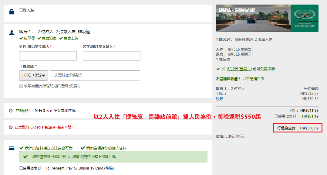This screenshot has height=175, width=327.
Task: Click the 行程總金額 HK$550.69 total
Action: tap(298, 128)
